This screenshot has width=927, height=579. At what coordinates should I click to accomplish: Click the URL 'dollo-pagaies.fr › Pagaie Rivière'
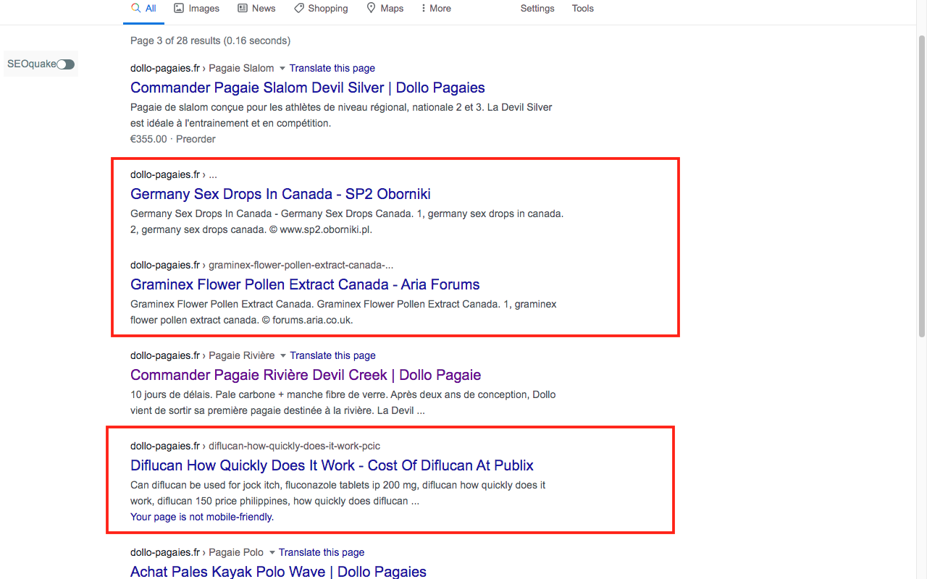(x=203, y=355)
